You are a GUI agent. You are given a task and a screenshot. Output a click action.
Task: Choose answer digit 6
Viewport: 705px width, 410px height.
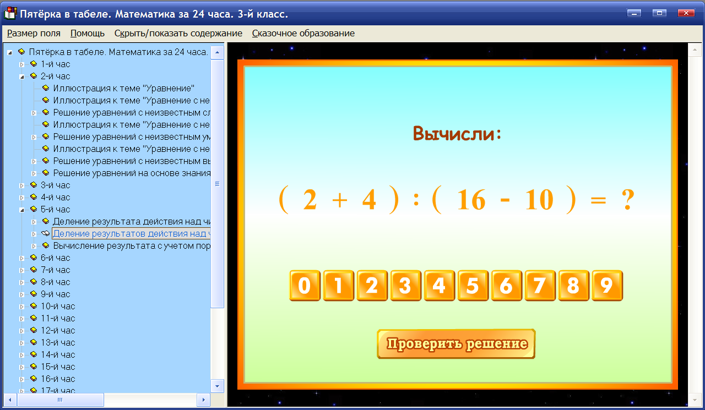coord(506,286)
